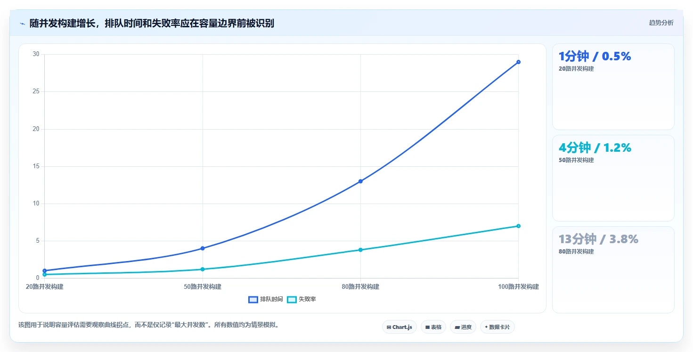Click the 13分钟 / 3.8% card value
Screen dimensions: 693x352
click(598, 239)
